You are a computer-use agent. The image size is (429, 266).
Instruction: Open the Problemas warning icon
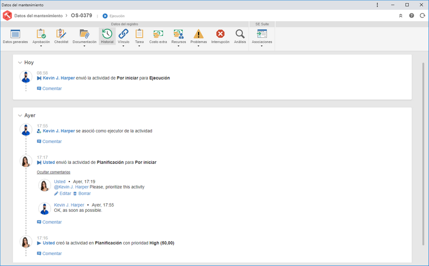click(199, 34)
